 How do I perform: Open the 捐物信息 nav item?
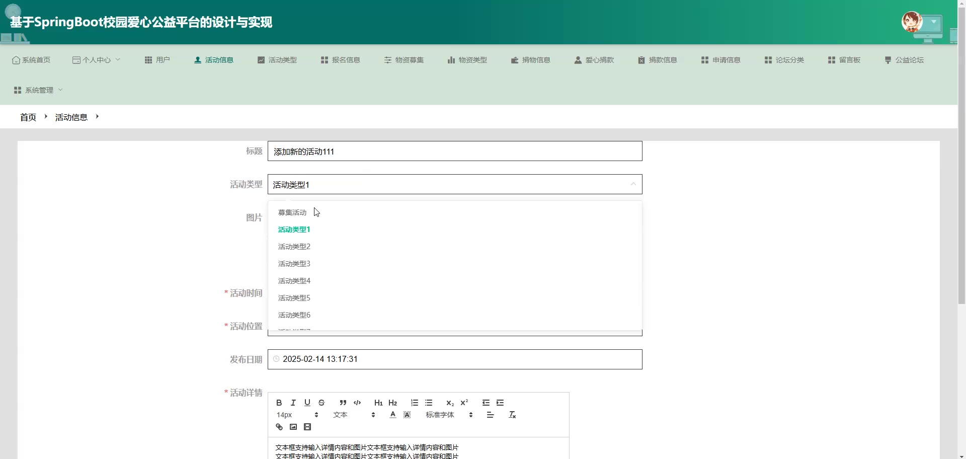pos(531,60)
